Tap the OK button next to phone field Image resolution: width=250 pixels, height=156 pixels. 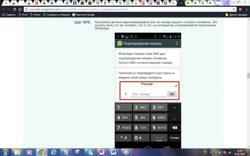click(172, 94)
